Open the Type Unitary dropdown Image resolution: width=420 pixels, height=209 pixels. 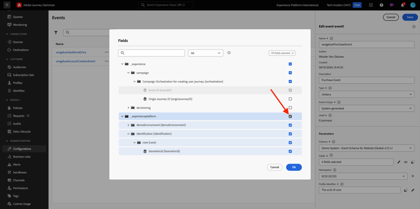click(367, 94)
